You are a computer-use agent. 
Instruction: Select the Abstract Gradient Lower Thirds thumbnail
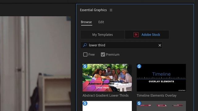tap(107, 78)
